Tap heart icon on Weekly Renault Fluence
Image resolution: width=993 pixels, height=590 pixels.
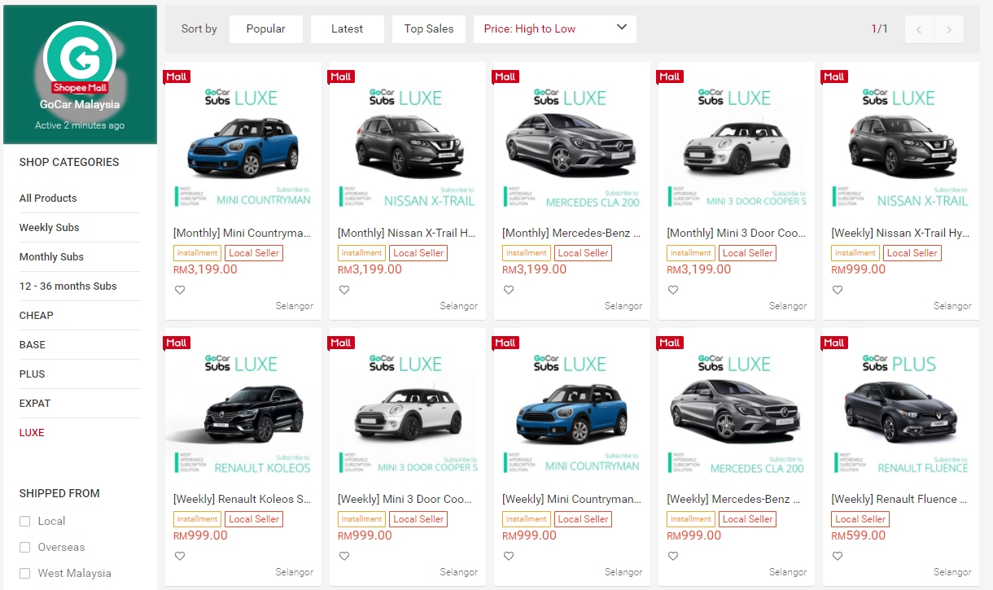838,556
